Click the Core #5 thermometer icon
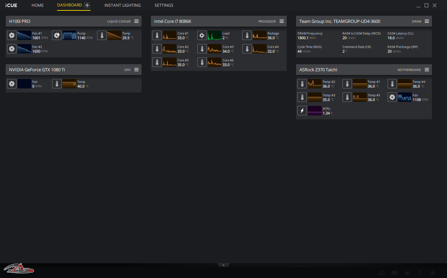447x278 pixels. pos(157,62)
